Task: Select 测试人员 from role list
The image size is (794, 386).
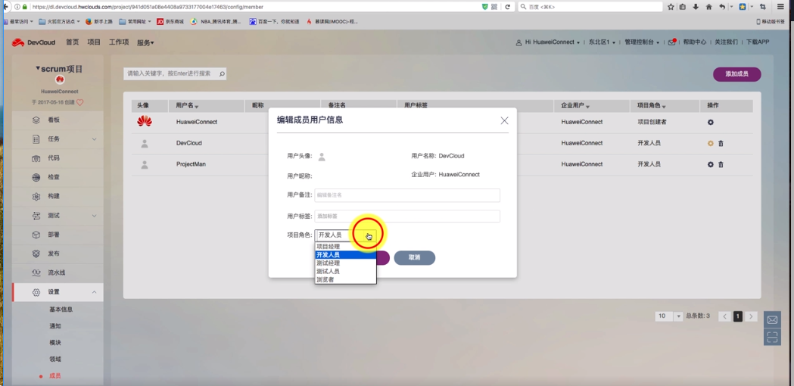Action: coord(345,271)
